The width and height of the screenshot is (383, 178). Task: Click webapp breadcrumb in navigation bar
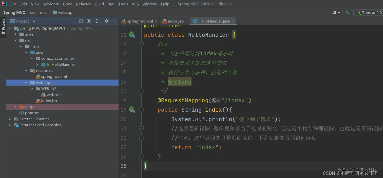[63, 12]
